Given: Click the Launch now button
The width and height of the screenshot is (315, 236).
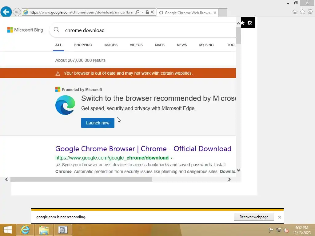Looking at the screenshot, I should coord(98,123).
